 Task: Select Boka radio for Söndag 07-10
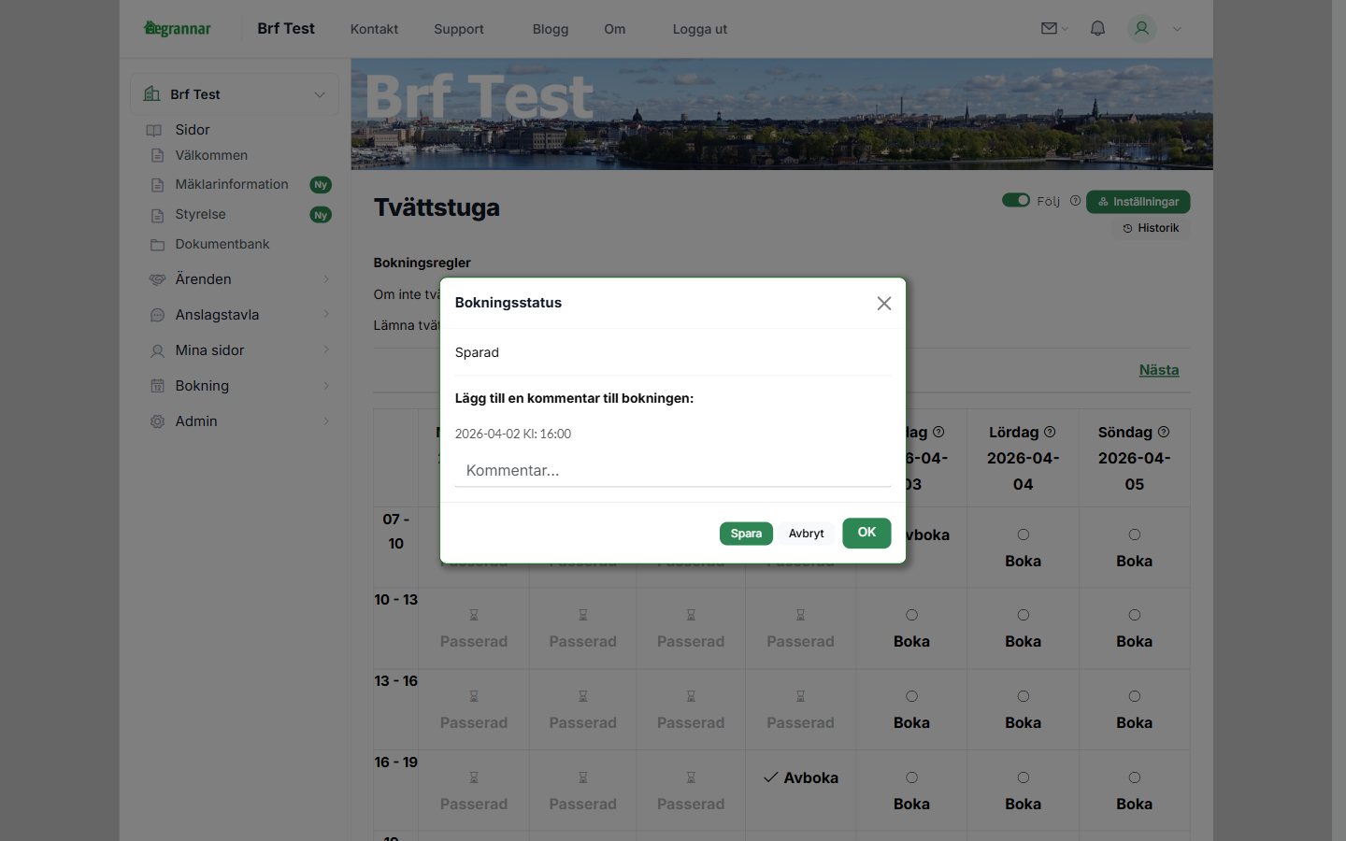[x=1135, y=535]
